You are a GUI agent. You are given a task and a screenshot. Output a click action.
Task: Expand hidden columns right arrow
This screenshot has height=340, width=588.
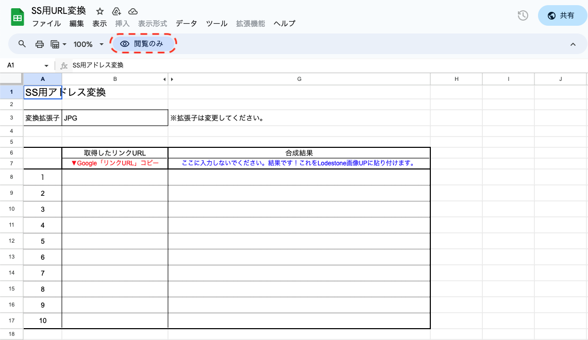(x=172, y=79)
